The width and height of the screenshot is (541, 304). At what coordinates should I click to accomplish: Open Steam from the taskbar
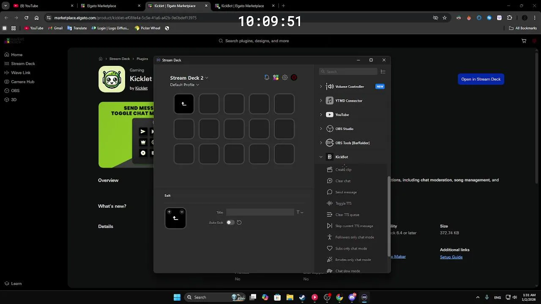pos(302,297)
